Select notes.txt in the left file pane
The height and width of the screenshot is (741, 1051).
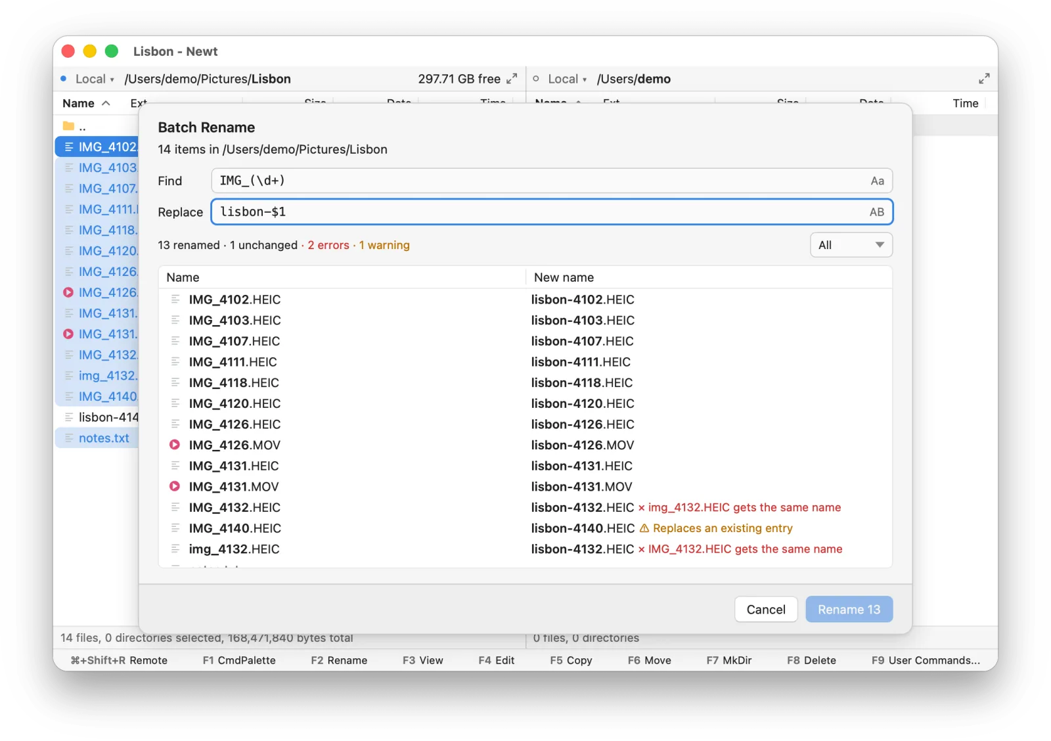click(97, 438)
